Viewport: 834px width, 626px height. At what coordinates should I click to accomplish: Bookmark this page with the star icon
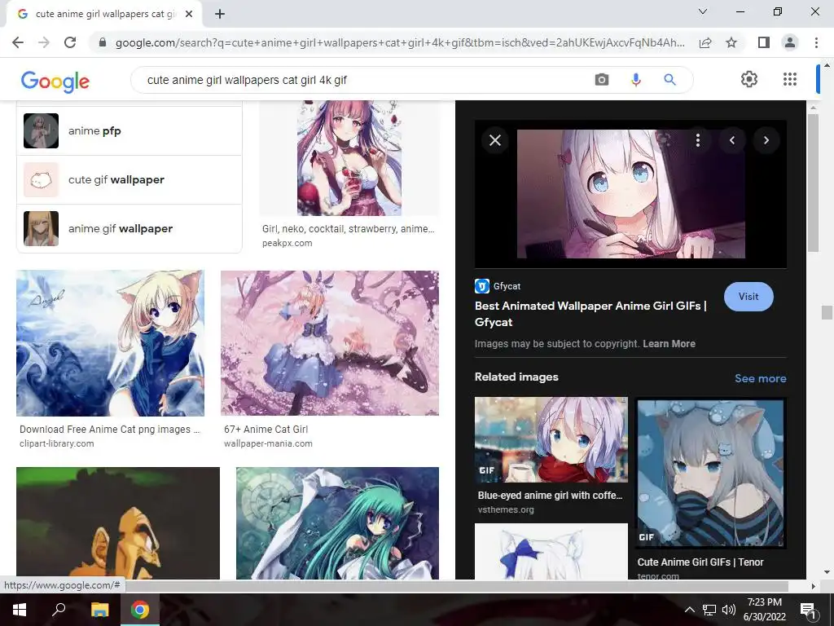coord(731,42)
